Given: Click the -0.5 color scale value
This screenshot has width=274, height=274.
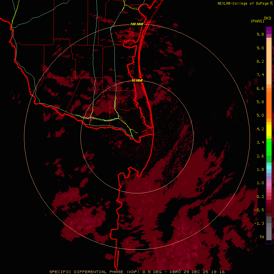Looking at the screenshot, I should click(259, 210).
